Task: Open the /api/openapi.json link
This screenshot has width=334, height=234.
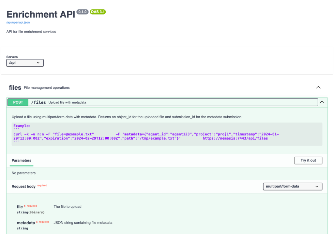Action: pos(18,22)
